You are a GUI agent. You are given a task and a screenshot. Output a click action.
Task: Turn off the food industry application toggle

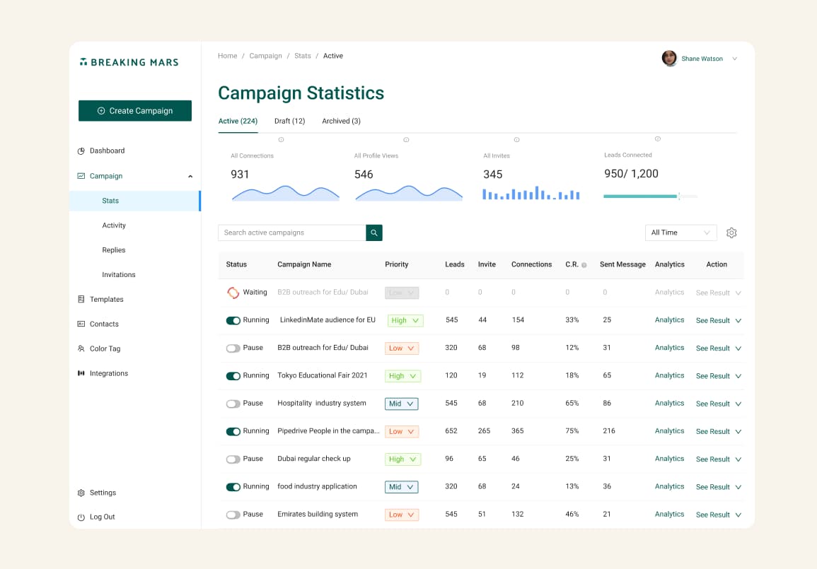point(233,487)
